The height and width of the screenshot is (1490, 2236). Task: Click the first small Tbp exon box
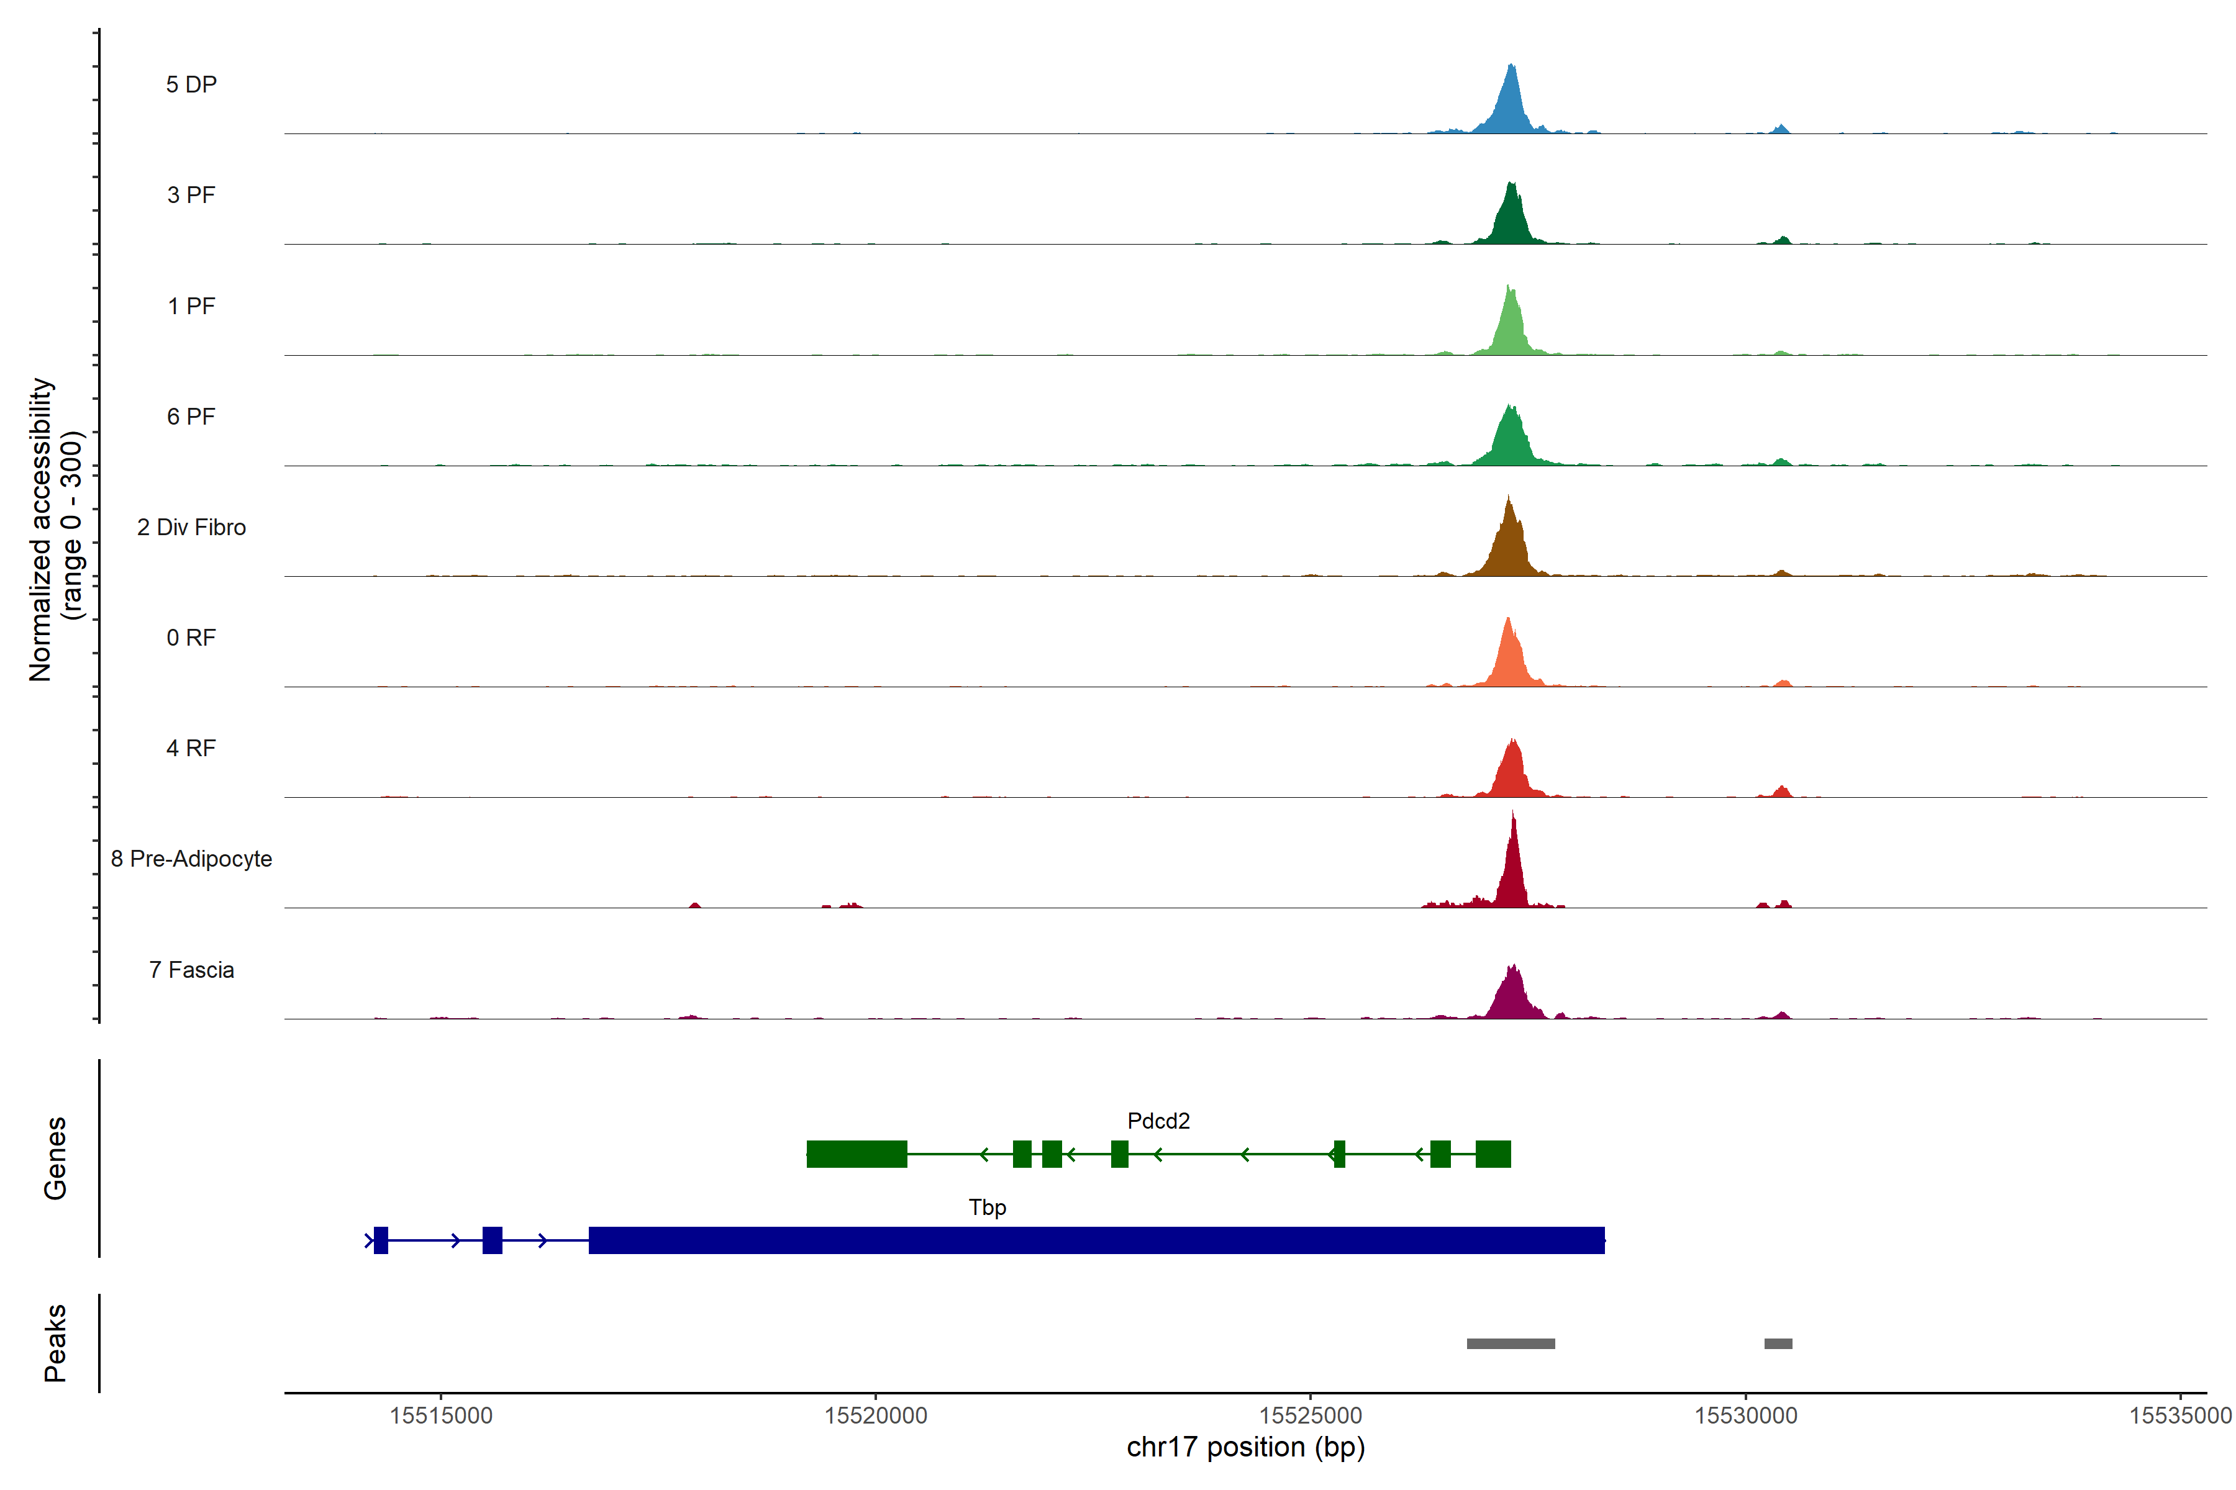[381, 1240]
